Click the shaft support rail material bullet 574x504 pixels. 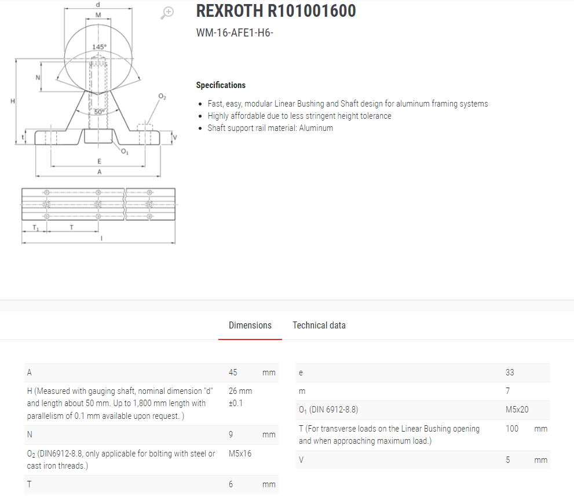click(x=270, y=128)
